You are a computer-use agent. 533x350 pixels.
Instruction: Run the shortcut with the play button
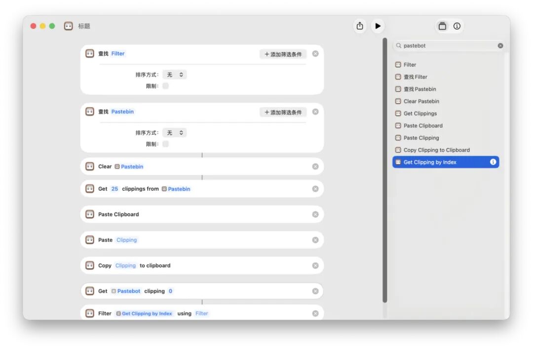[378, 26]
